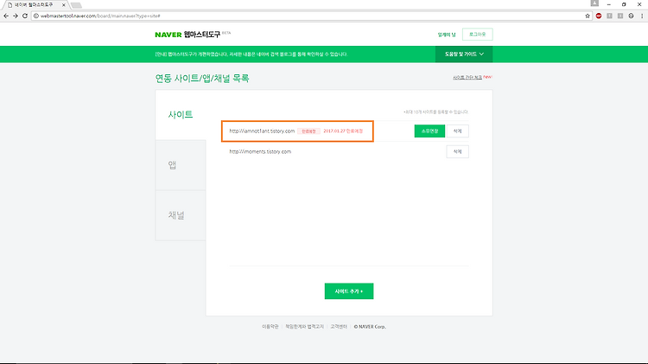Click the user name link beside logout

[447, 35]
